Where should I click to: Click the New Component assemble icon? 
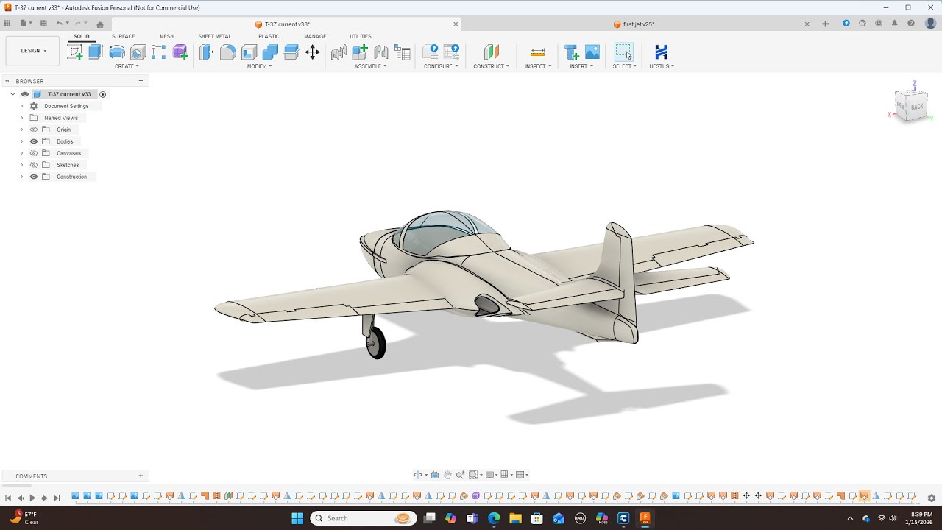(360, 52)
